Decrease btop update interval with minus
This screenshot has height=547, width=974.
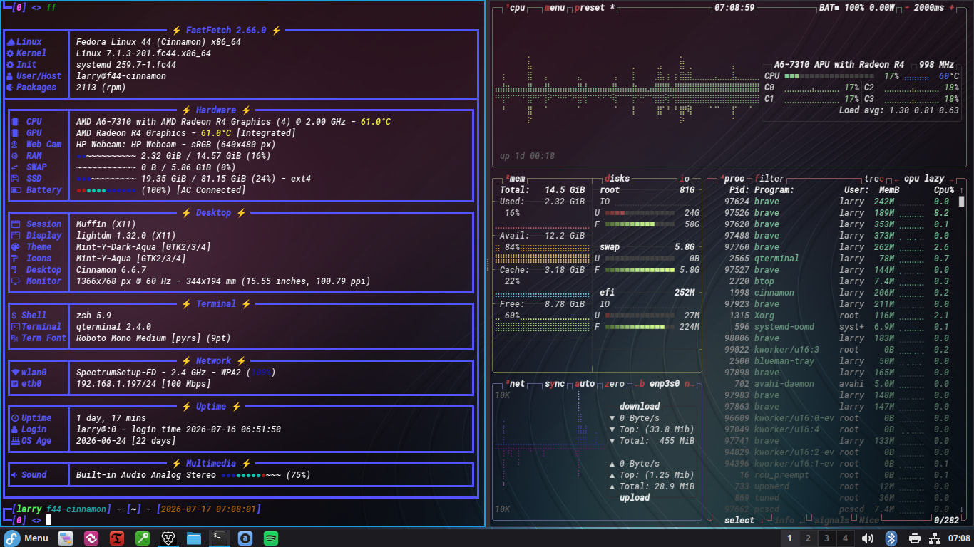coord(907,8)
